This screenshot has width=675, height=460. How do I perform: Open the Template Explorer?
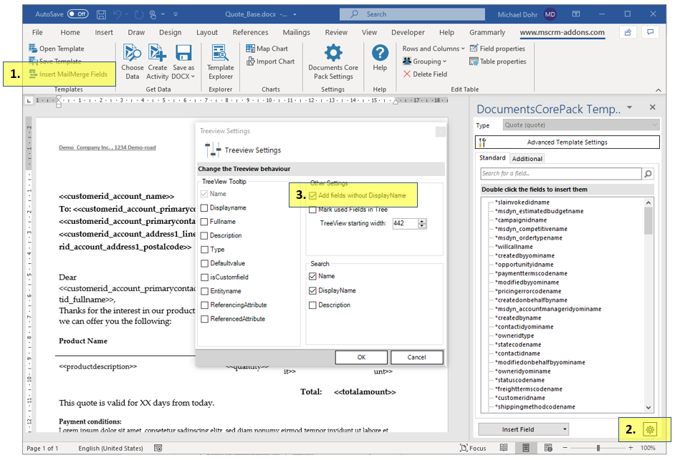[221, 62]
